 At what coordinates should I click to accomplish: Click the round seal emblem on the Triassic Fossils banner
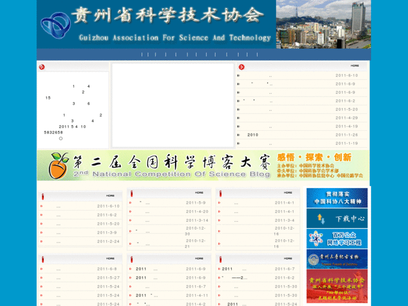(314, 259)
